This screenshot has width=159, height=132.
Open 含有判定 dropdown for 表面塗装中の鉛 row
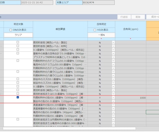[113, 105]
